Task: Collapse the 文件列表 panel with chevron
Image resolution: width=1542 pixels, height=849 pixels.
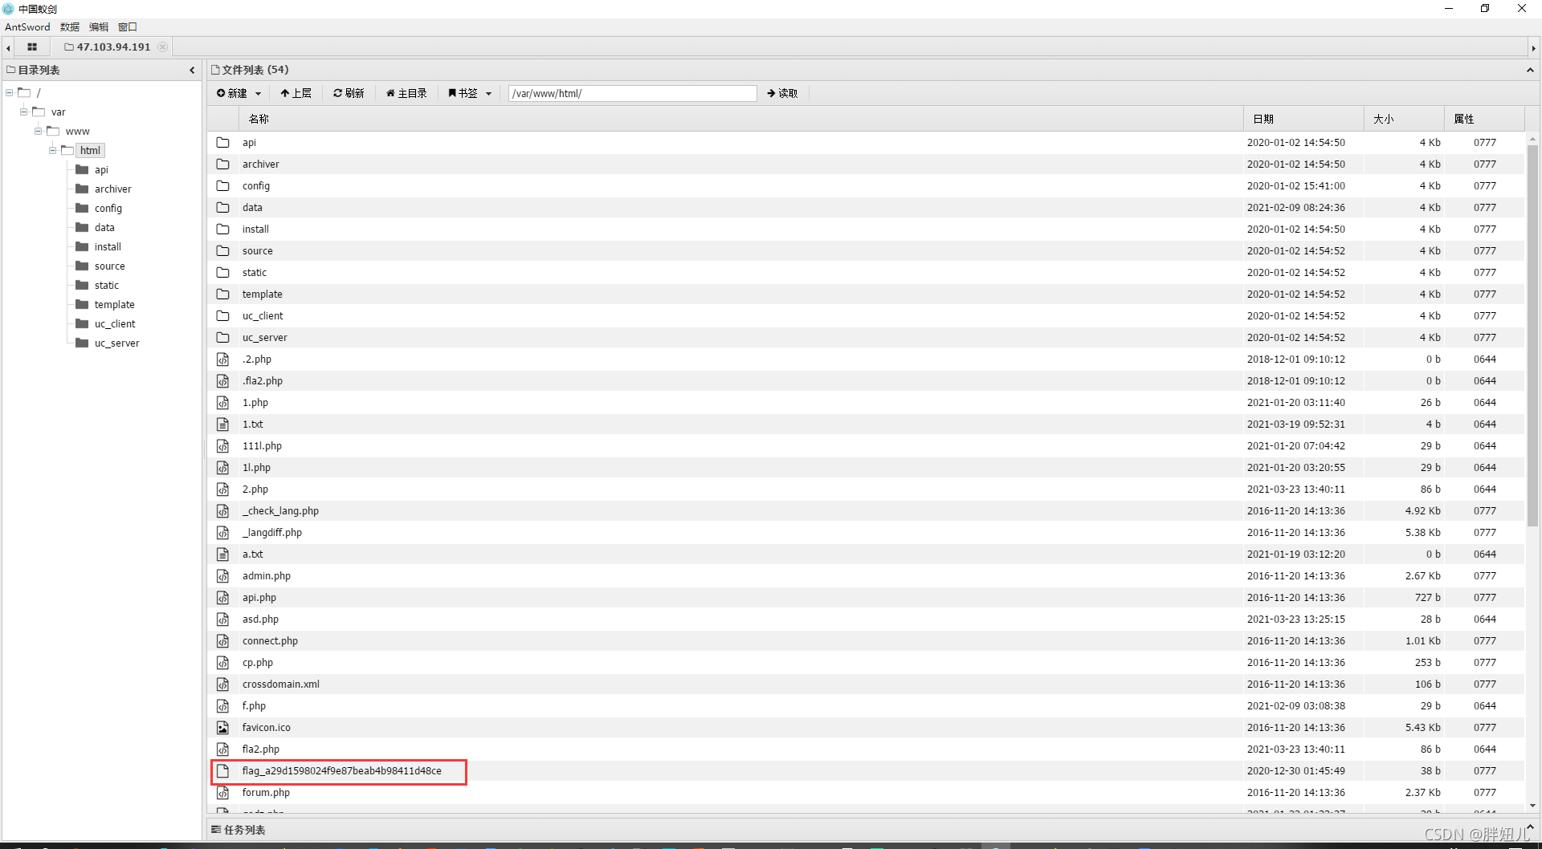Action: pyautogui.click(x=1530, y=70)
